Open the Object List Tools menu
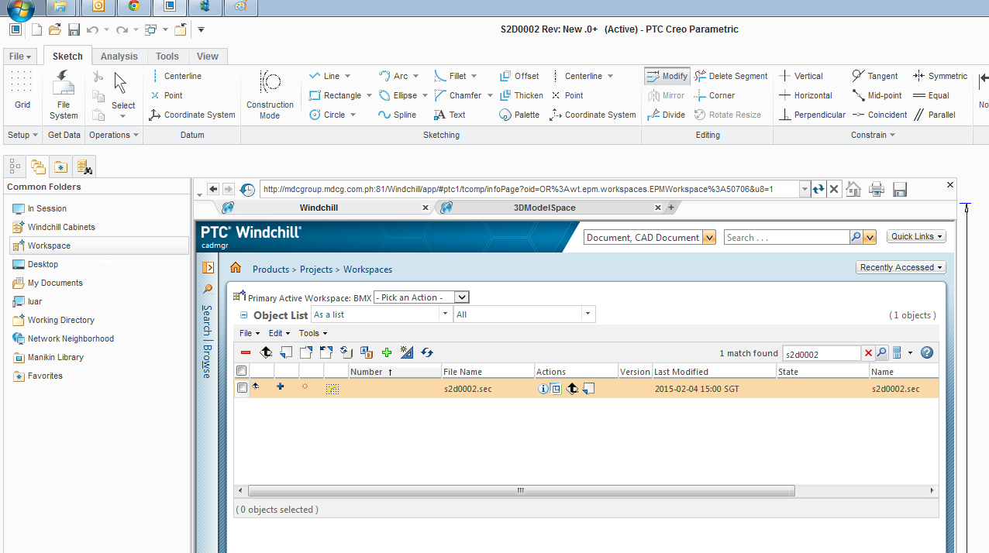Image resolution: width=989 pixels, height=553 pixels. pos(312,333)
